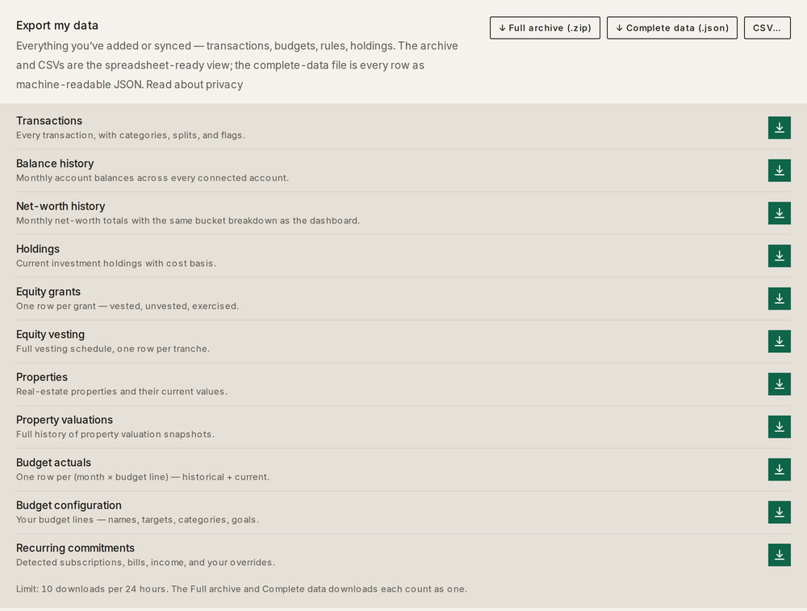
Task: Click 'Your budget lines' description
Action: pyautogui.click(x=137, y=520)
